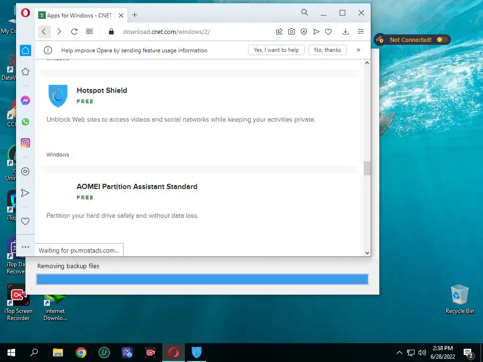This screenshot has height=362, width=483.
Task: Open the Home icon in Opera sidebar
Action: [25, 50]
